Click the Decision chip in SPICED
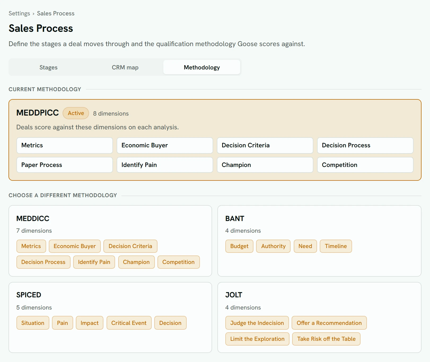 click(x=170, y=323)
